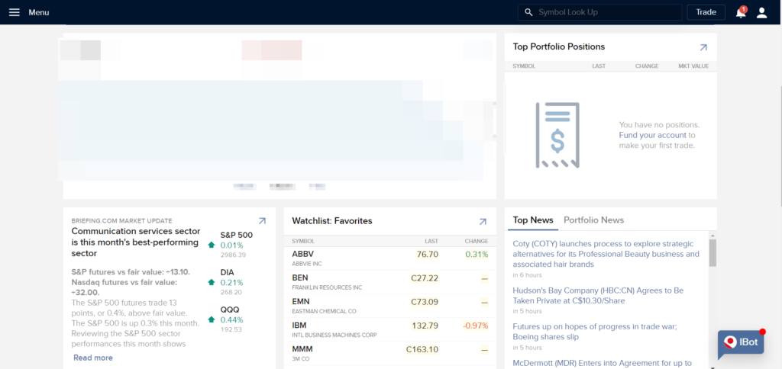Image resolution: width=782 pixels, height=369 pixels.
Task: Open the Coty strategic alternatives news story
Action: coord(606,253)
